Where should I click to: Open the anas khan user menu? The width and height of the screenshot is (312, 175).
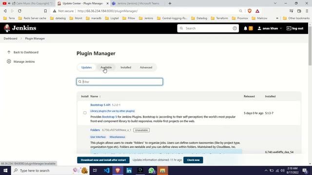270,28
